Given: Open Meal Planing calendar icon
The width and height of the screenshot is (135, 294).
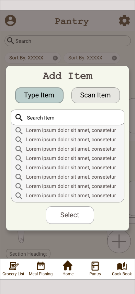Looking at the screenshot, I should point(41,266).
